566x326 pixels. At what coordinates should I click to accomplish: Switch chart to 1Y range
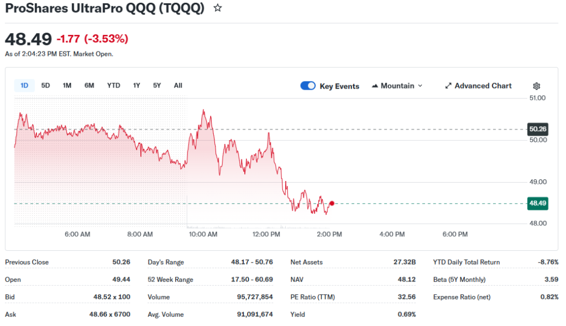[137, 85]
